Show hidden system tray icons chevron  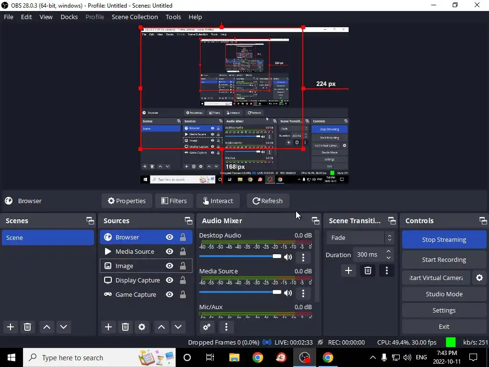(x=372, y=357)
